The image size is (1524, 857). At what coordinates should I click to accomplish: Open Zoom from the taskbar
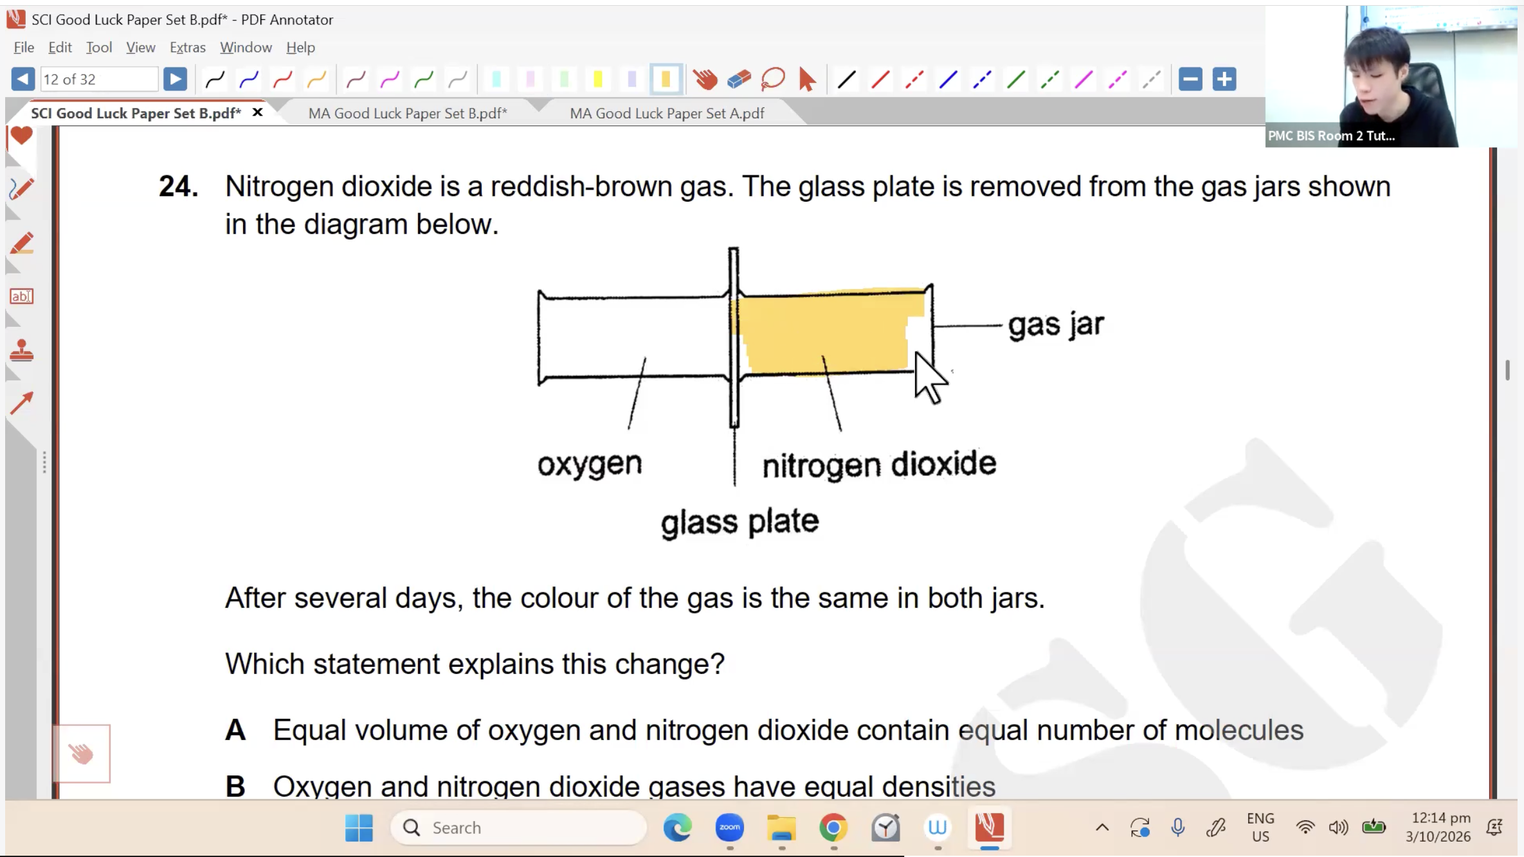729,827
